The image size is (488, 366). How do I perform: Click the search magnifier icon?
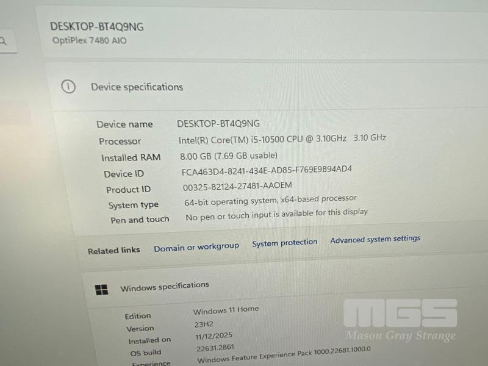click(x=3, y=41)
